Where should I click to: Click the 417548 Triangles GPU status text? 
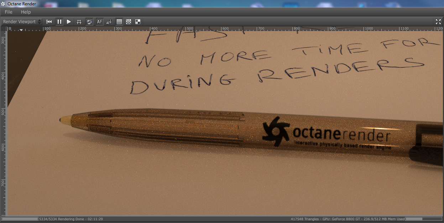[348, 219]
